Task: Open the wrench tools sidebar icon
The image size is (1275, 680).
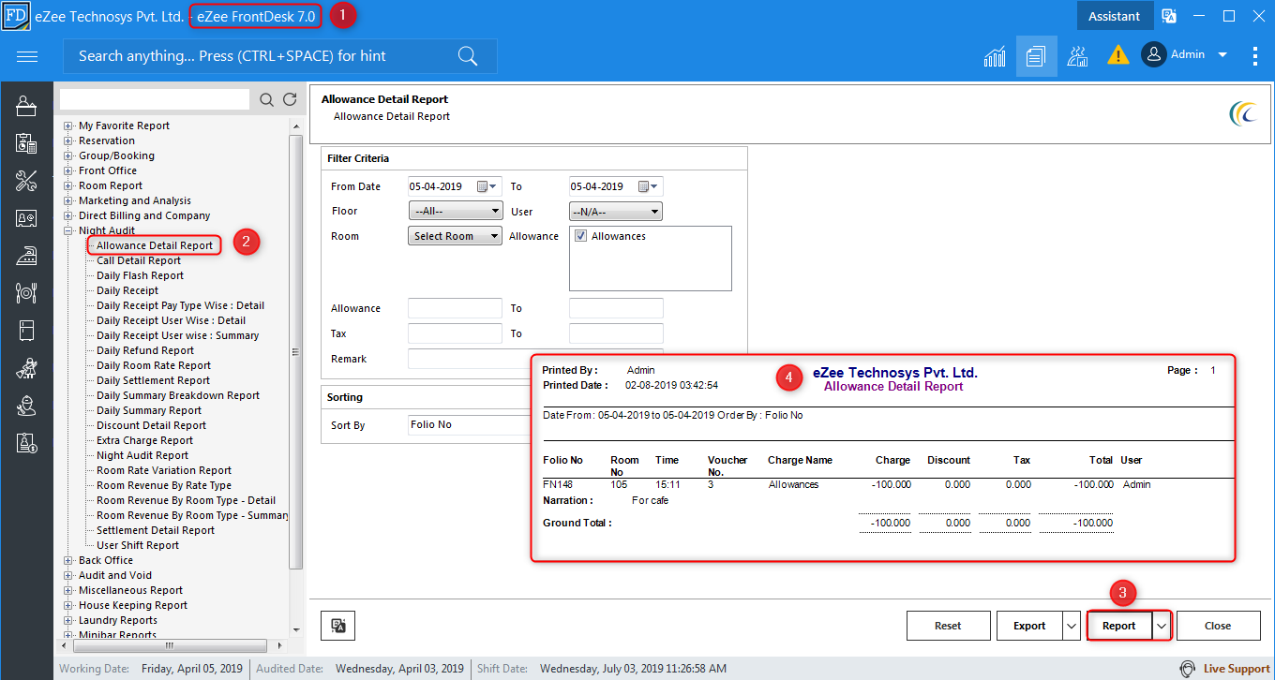Action: [x=26, y=181]
